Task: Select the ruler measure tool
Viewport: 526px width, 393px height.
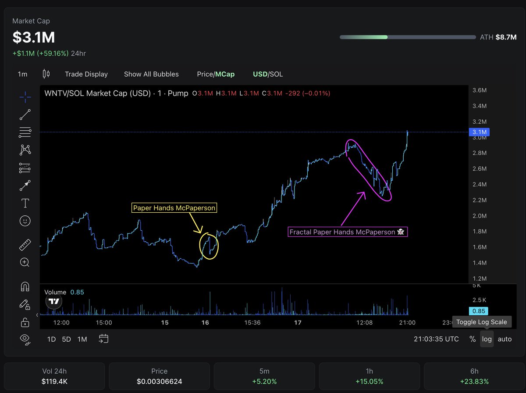Action: [x=25, y=245]
